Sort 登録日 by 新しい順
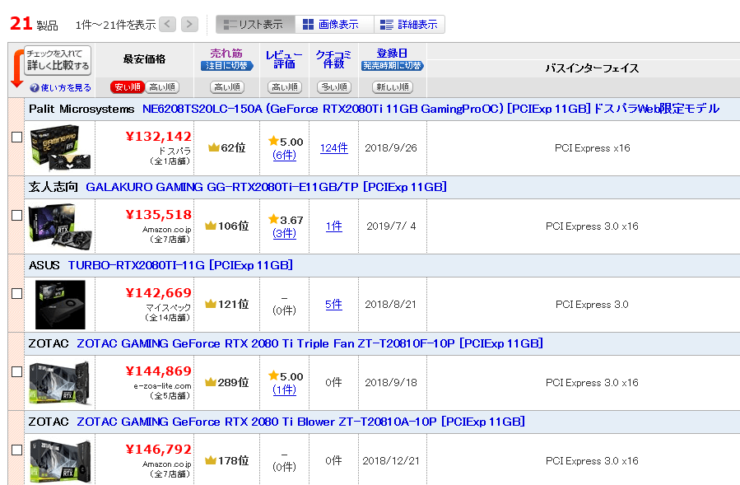Image resolution: width=740 pixels, height=485 pixels. pyautogui.click(x=393, y=87)
